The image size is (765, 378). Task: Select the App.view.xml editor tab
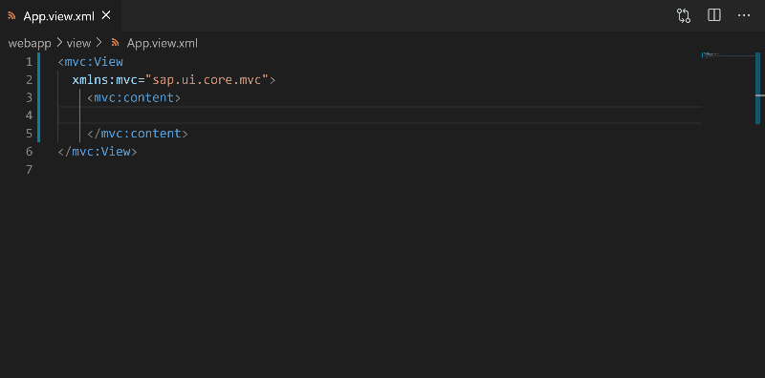(x=60, y=15)
